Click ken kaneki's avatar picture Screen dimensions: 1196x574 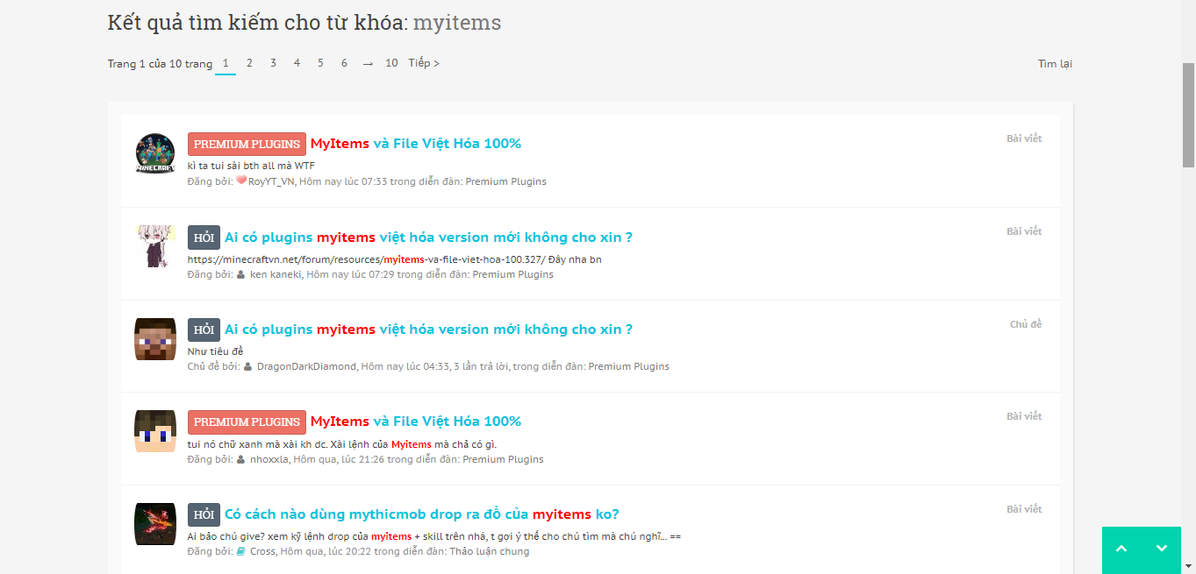(x=154, y=246)
